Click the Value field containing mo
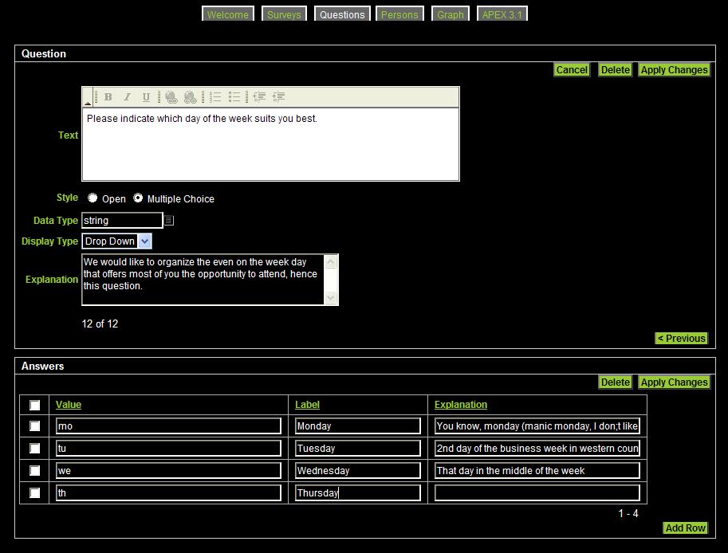Viewport: 728px width, 553px height. click(x=168, y=426)
